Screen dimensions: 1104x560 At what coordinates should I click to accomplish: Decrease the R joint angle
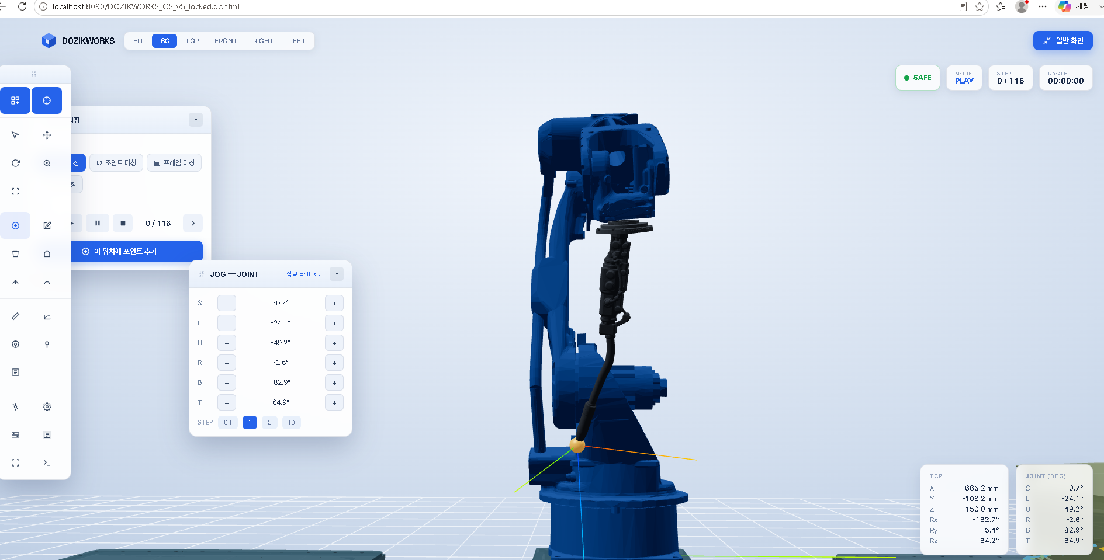pos(227,363)
